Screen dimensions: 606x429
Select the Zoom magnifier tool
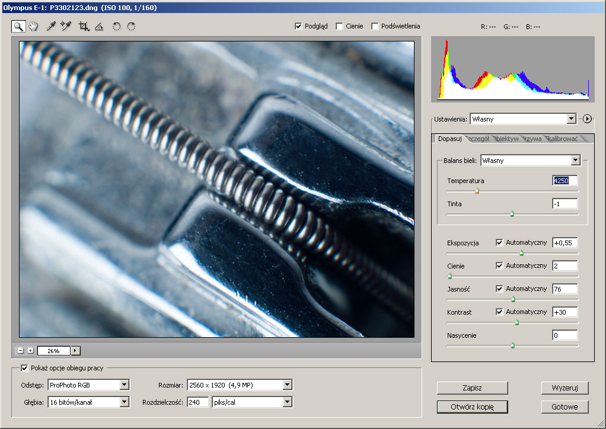18,26
